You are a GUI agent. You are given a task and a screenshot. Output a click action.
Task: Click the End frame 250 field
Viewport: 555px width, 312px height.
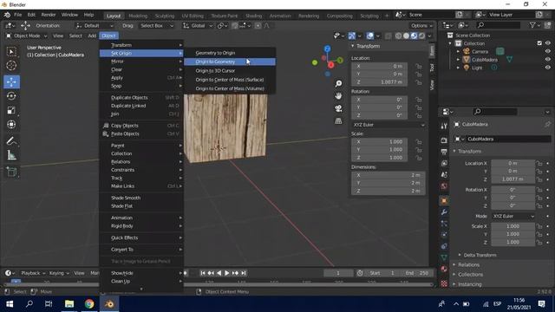(416, 273)
